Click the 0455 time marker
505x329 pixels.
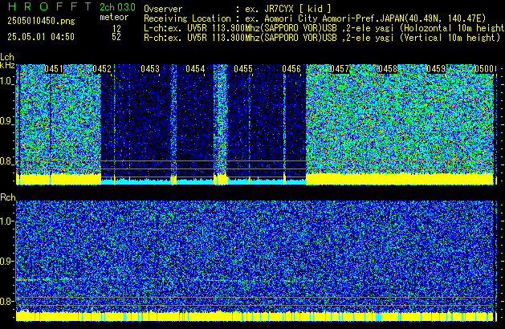(x=243, y=69)
